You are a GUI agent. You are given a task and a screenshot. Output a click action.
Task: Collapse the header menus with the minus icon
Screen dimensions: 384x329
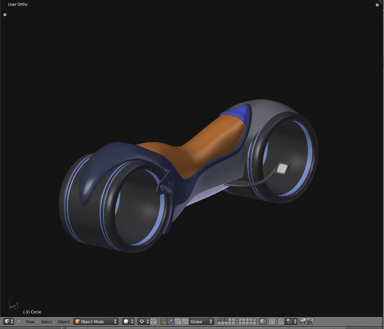pyautogui.click(x=19, y=321)
